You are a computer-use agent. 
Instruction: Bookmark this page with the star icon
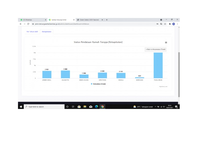click(165, 24)
